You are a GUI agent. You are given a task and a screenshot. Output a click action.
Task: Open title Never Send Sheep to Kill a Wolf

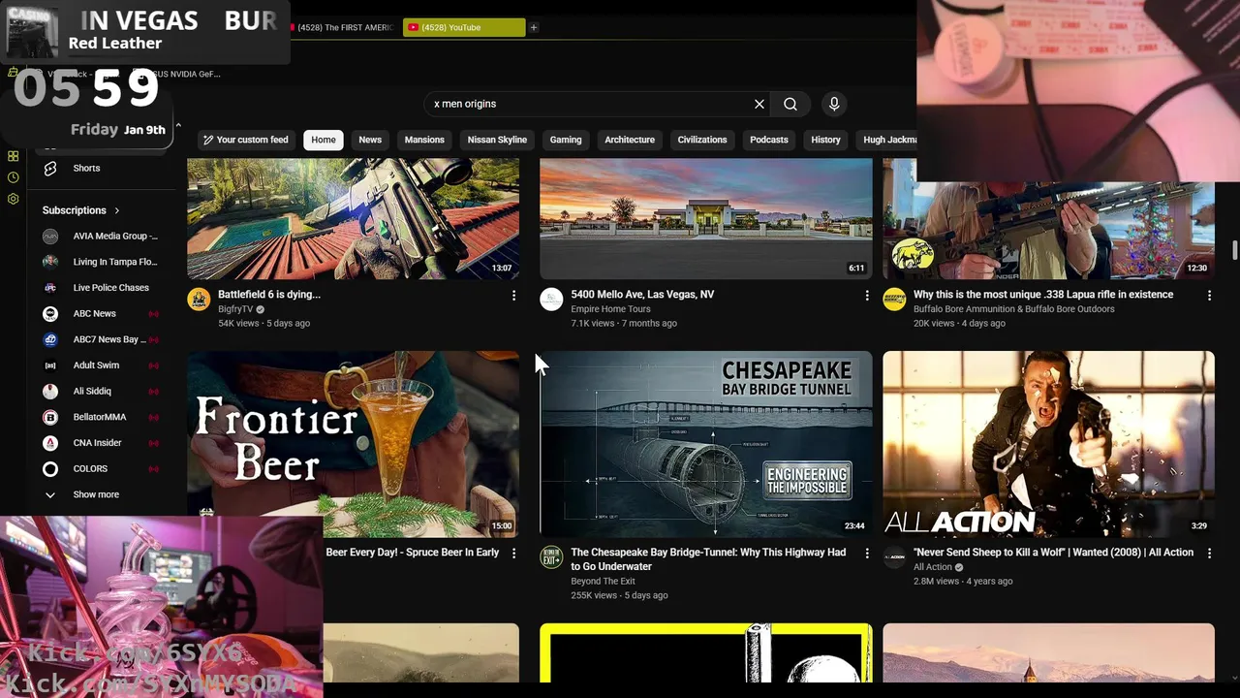[x=1053, y=553]
